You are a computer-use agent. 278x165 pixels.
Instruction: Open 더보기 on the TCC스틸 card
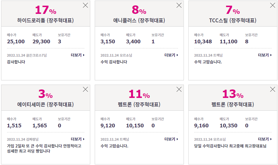point(265,55)
